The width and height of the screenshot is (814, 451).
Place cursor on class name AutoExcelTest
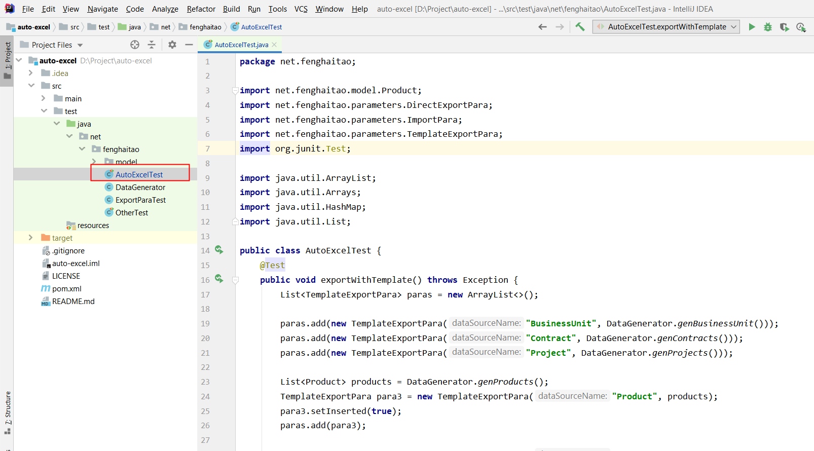click(338, 250)
